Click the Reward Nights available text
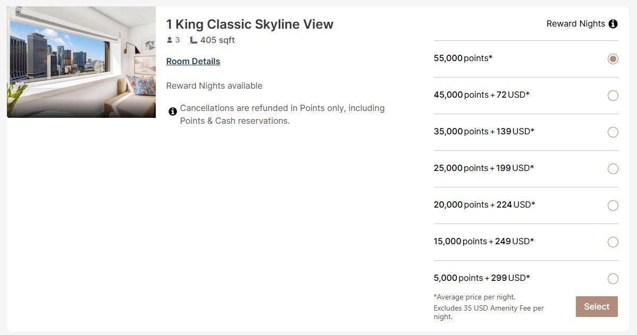Screen dimensions: 637x335 coord(214,85)
